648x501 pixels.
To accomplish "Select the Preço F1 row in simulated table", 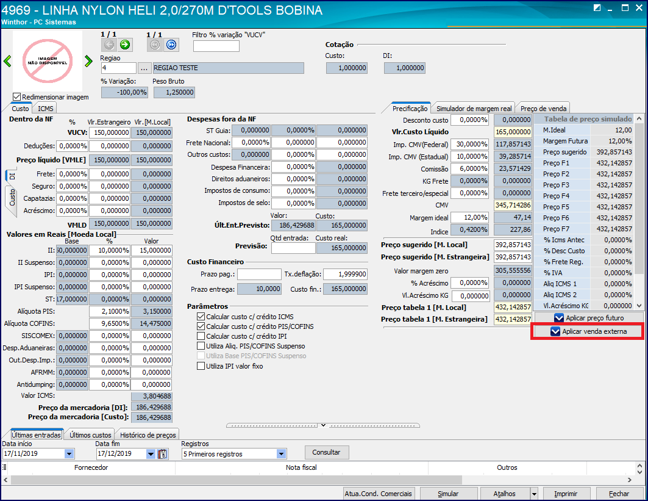I will [583, 163].
